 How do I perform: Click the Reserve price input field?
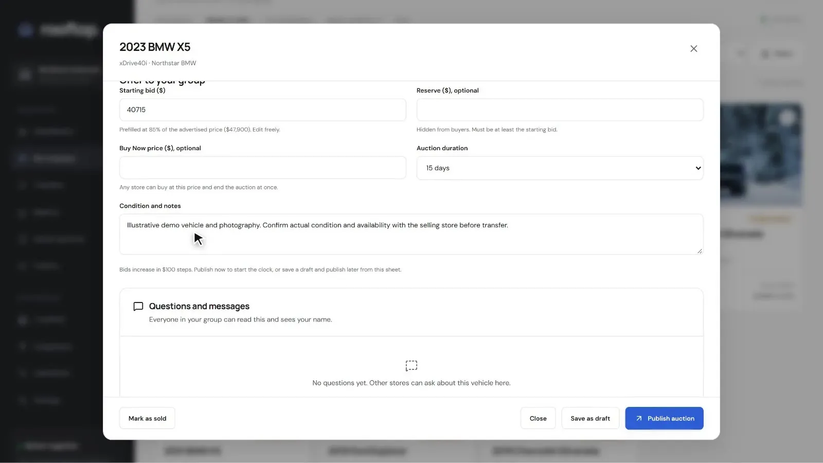[560, 110]
